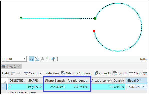
Task: Click the row 1 selector header
Action: [4, 87]
